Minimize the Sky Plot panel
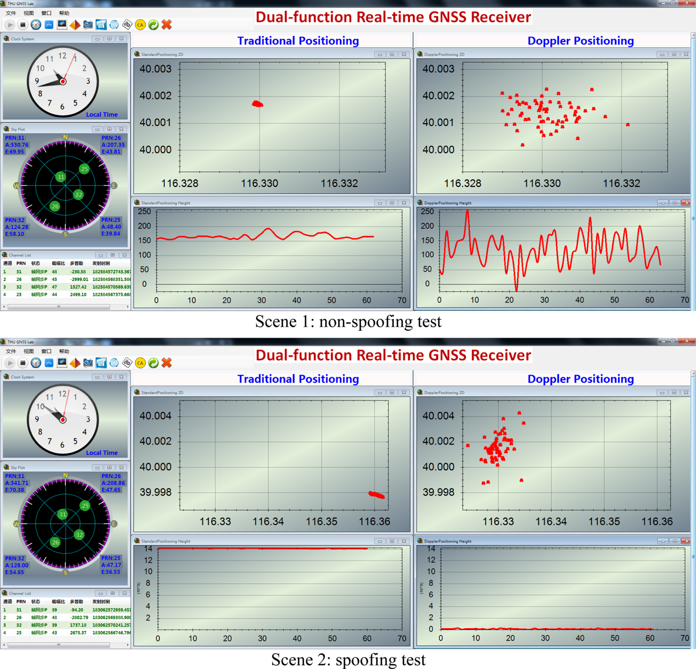The height and width of the screenshot is (669, 696). pos(97,129)
